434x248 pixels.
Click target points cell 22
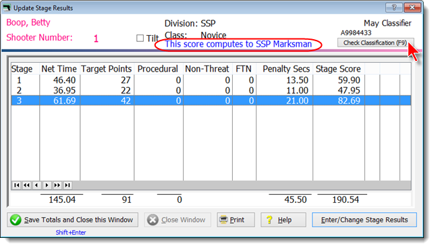(x=126, y=91)
